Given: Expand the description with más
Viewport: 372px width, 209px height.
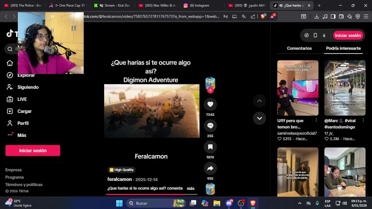Looking at the screenshot, I should [191, 188].
